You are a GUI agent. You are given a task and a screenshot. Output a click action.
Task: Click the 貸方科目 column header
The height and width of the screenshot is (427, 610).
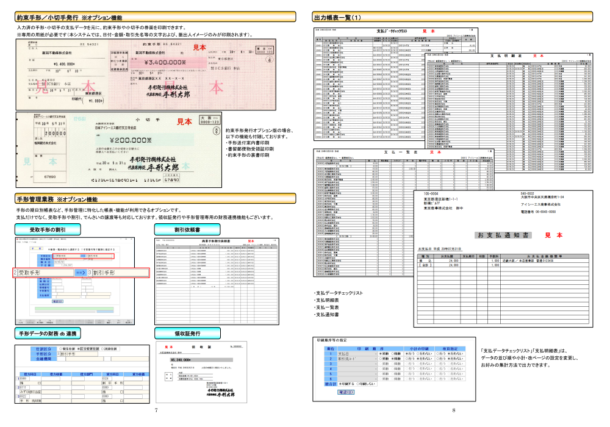click(x=112, y=374)
